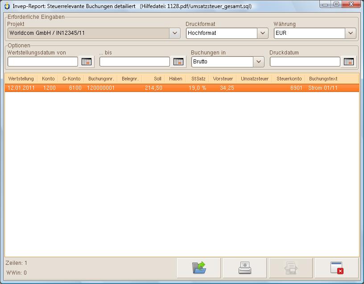Click the G-Konto cell 6100

tap(75, 88)
